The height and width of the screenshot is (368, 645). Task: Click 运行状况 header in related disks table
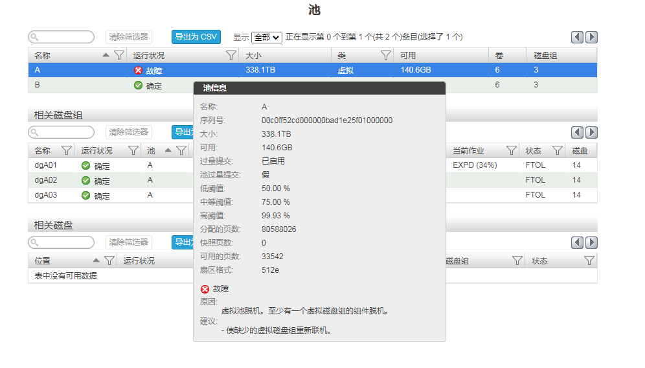point(139,261)
